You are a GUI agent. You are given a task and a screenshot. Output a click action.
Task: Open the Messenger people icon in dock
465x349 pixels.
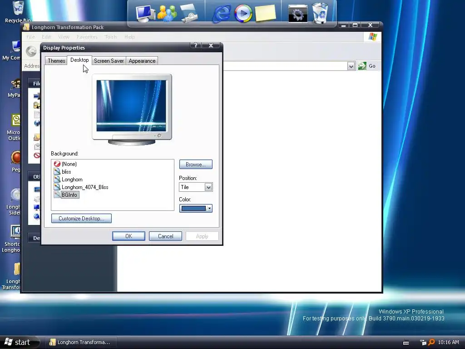pyautogui.click(x=167, y=13)
